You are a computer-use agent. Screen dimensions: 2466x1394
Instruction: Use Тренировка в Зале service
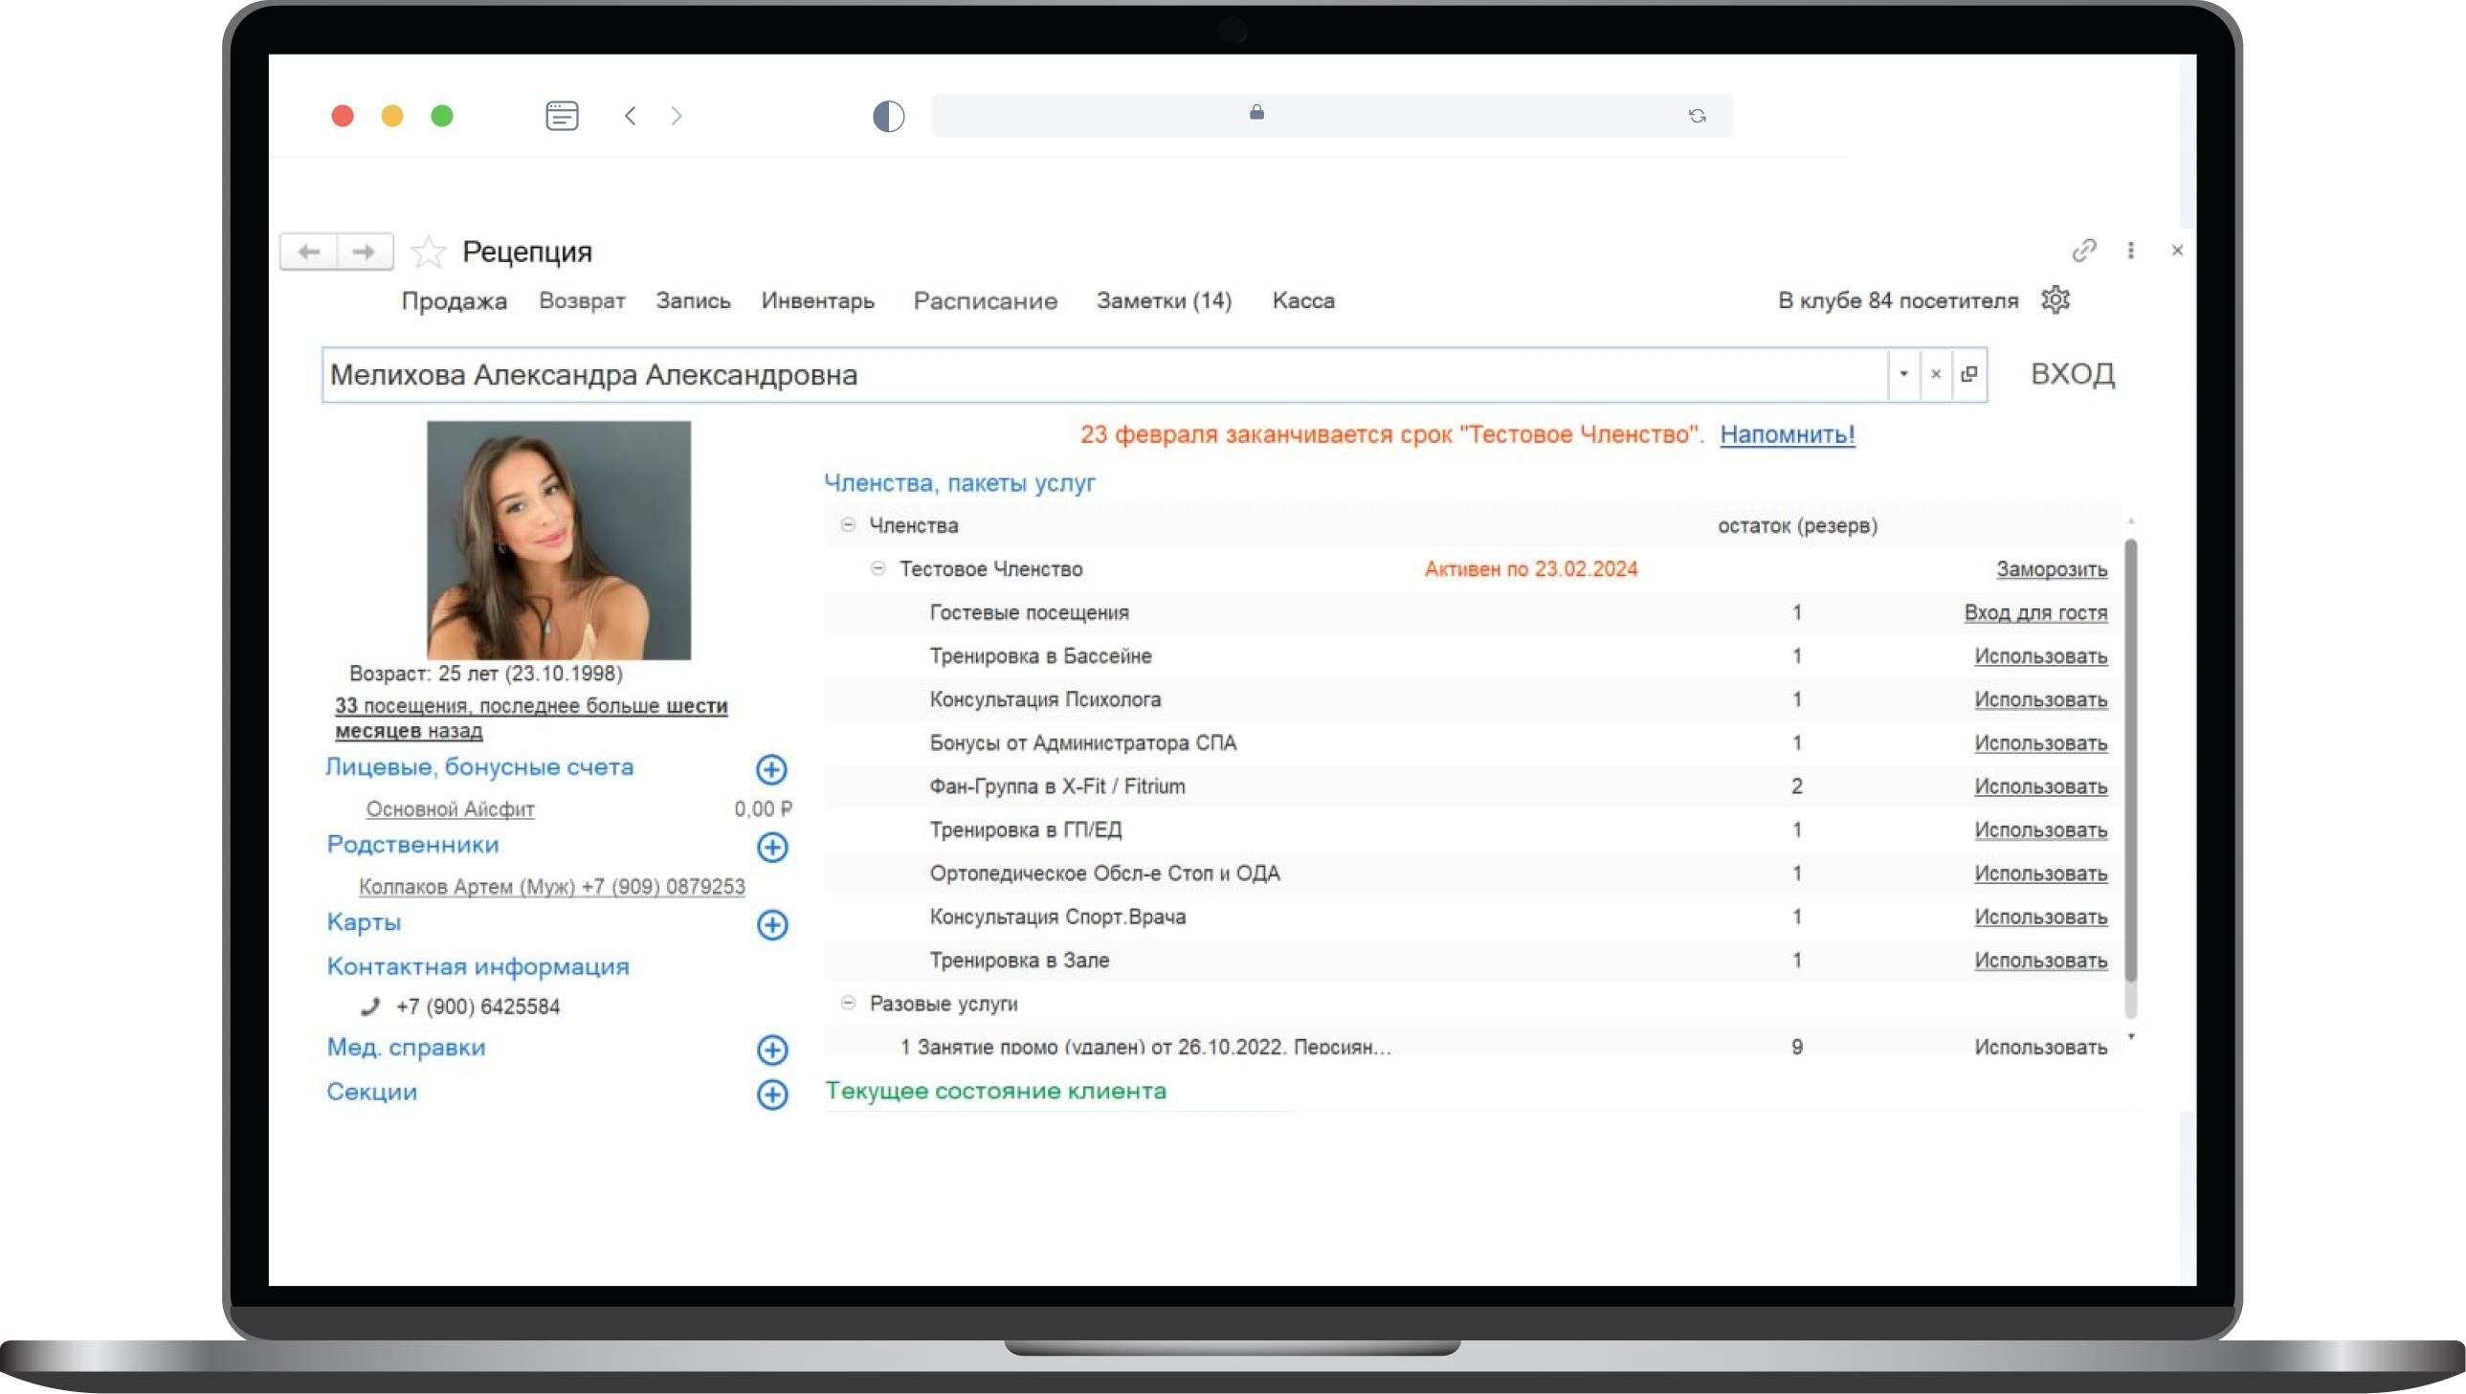click(x=2041, y=961)
